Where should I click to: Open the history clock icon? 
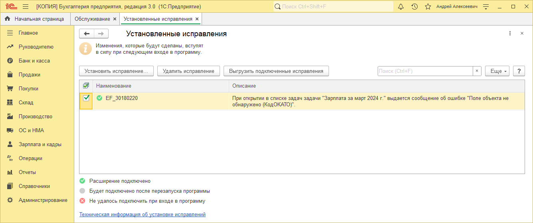tap(414, 7)
